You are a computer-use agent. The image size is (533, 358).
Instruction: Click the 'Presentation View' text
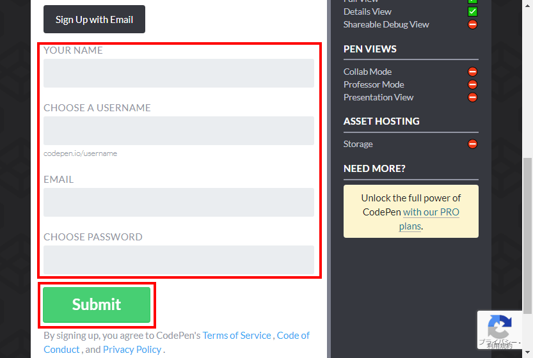tap(378, 97)
